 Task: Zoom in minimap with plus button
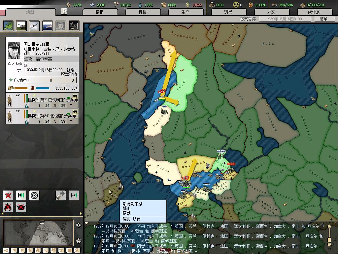tap(79, 225)
